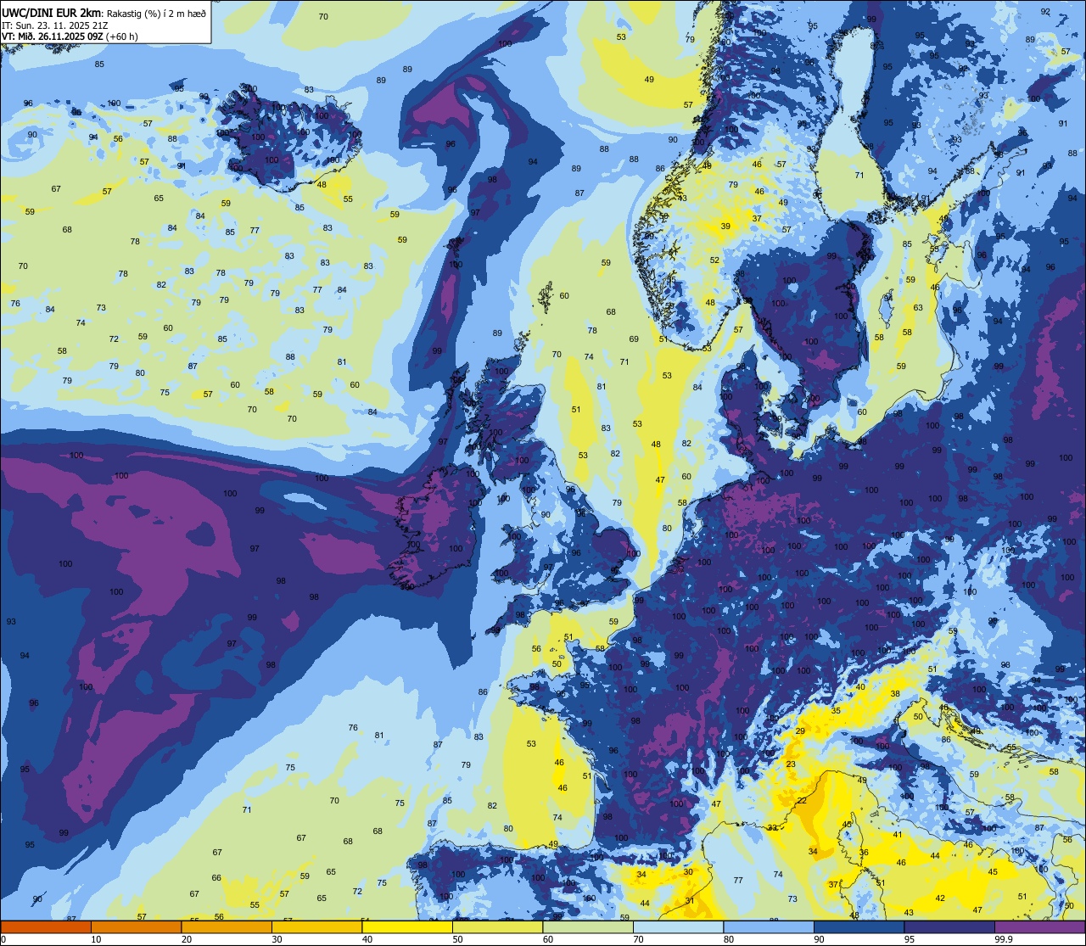Click the map value '22' near Corsica
This screenshot has height=946, width=1086.
801,801
